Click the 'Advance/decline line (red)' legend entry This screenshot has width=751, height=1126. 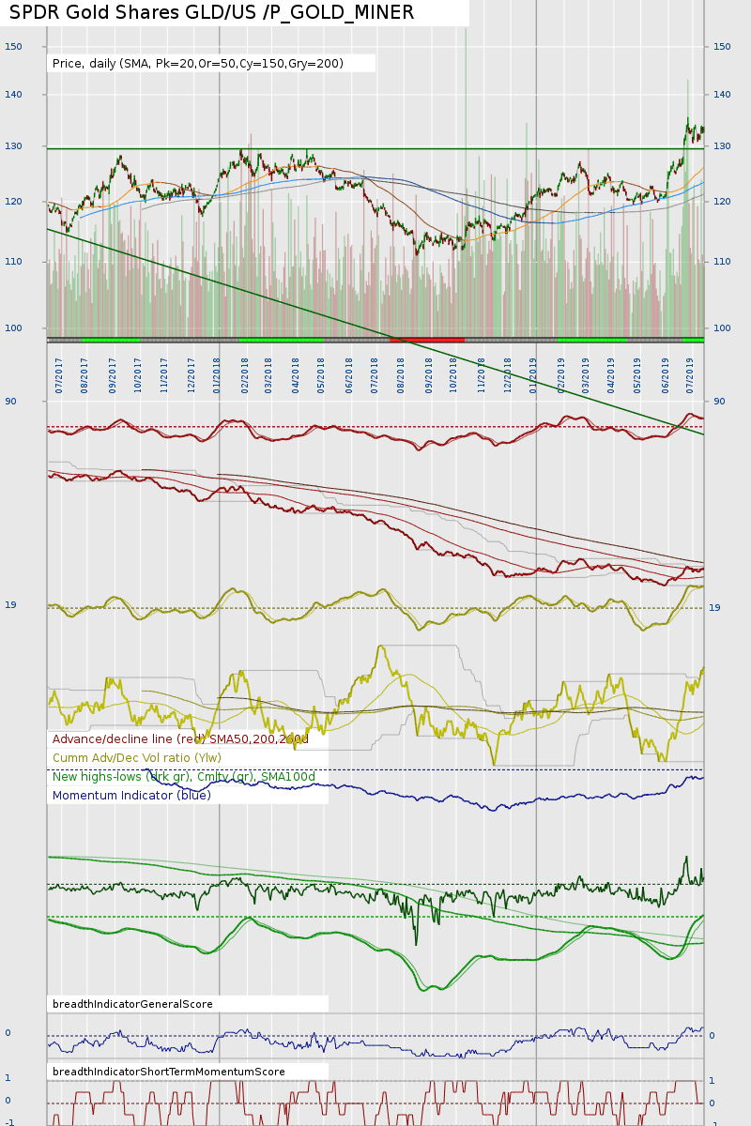tap(180, 739)
